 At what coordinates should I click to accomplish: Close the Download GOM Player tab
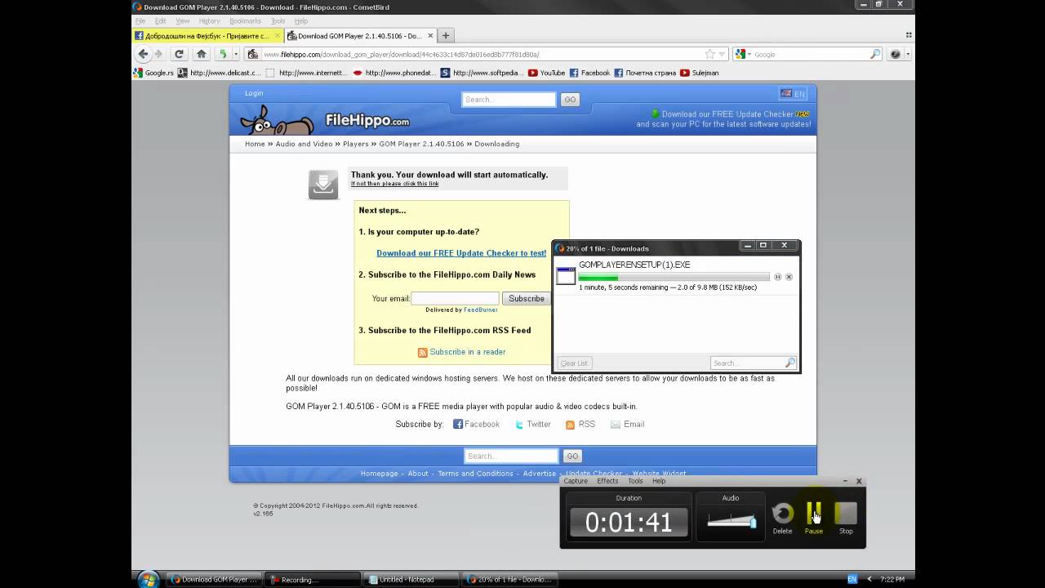click(431, 36)
